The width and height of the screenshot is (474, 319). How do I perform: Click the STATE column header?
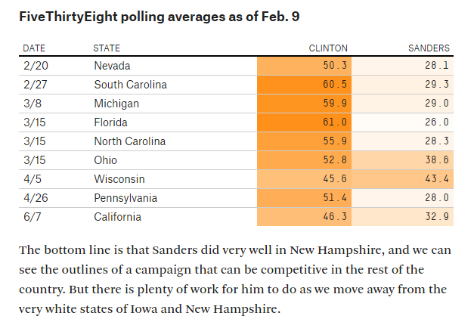[107, 48]
